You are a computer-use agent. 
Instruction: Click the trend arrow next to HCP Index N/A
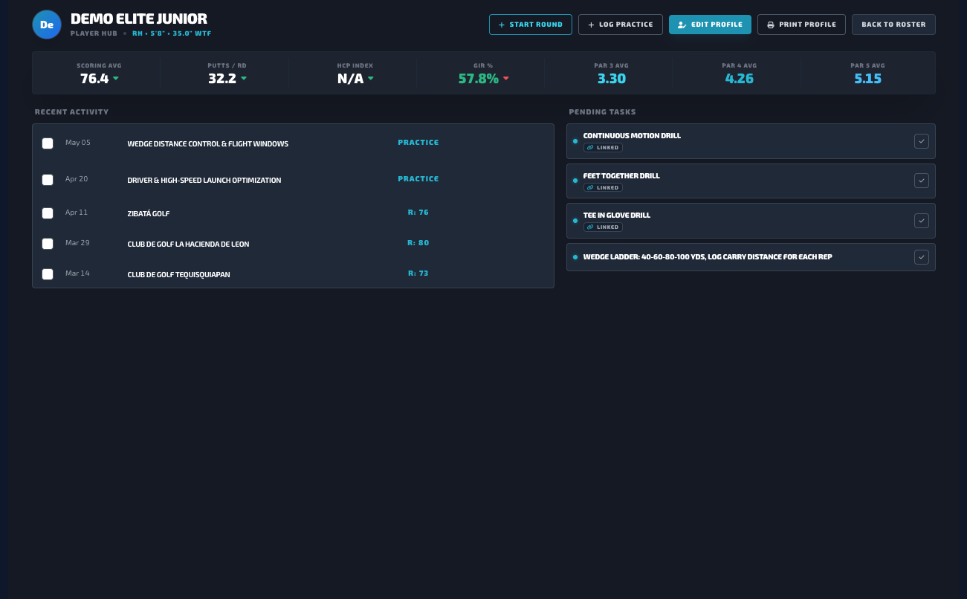(x=371, y=78)
